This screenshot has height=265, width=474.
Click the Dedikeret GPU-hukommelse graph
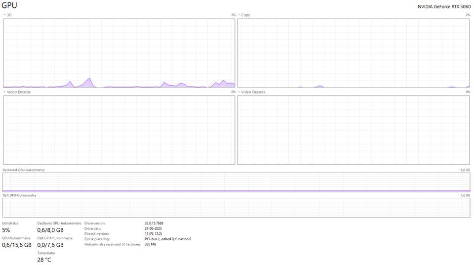[x=237, y=182]
